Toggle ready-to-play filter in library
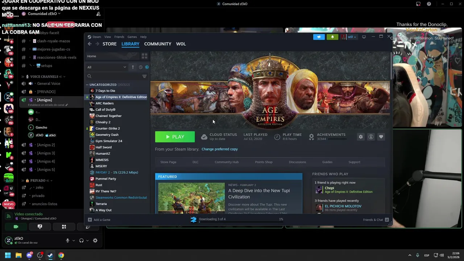The width and height of the screenshot is (464, 261). (147, 67)
